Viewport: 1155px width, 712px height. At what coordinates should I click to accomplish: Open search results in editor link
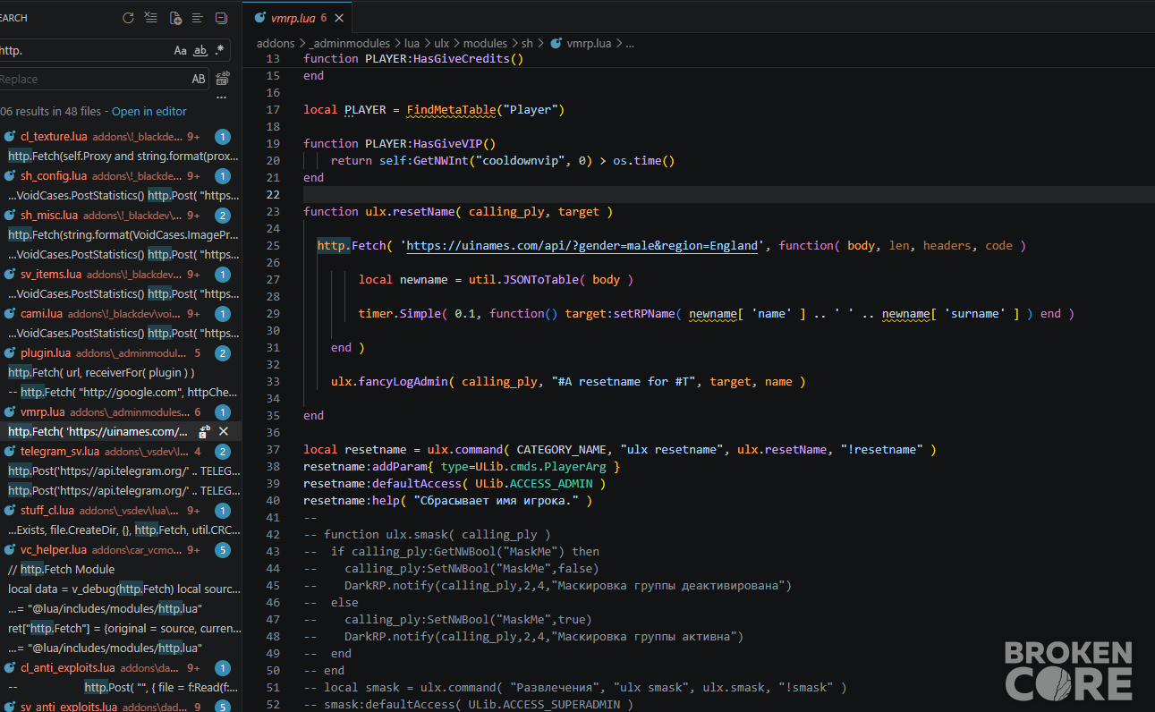[x=149, y=112]
